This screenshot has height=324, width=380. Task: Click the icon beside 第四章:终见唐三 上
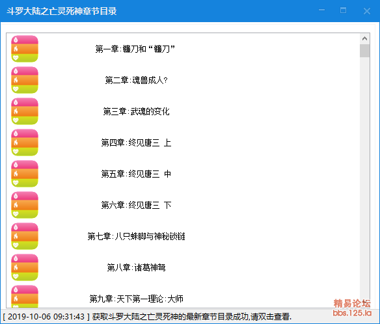point(25,142)
